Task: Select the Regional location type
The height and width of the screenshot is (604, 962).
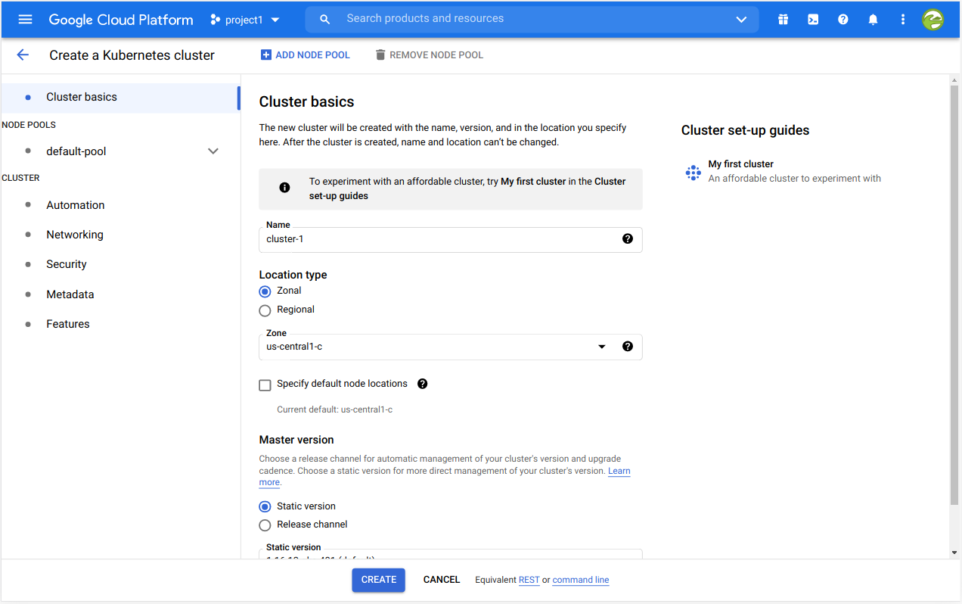Action: coord(265,310)
